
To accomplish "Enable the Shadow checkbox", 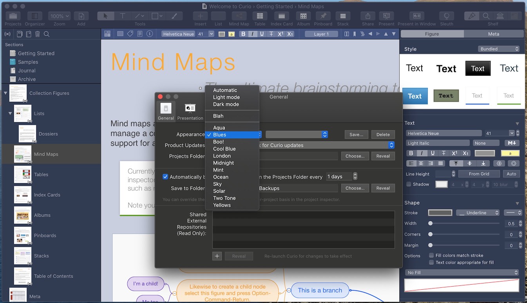I will (409, 184).
